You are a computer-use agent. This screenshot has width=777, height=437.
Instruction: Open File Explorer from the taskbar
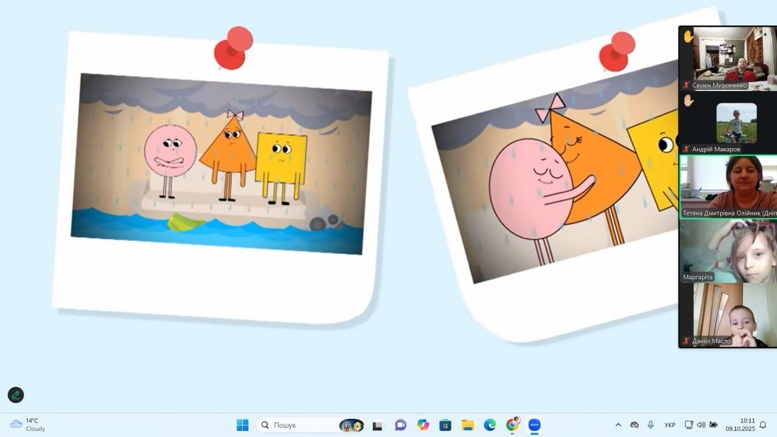click(467, 425)
